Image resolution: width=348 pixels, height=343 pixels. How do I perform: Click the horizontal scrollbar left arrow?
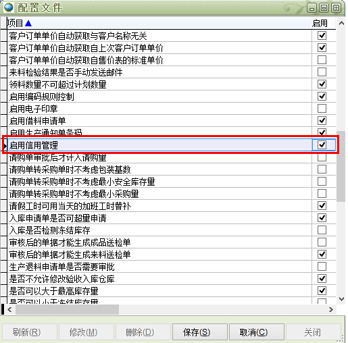9,309
